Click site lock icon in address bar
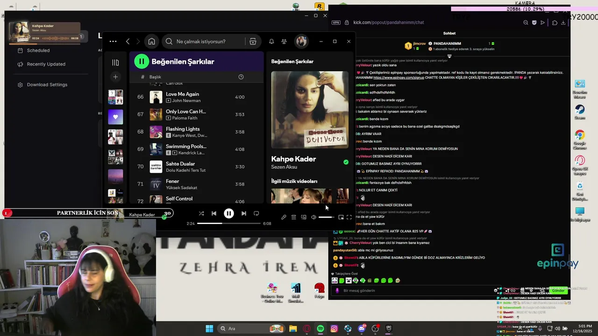 click(x=347, y=22)
